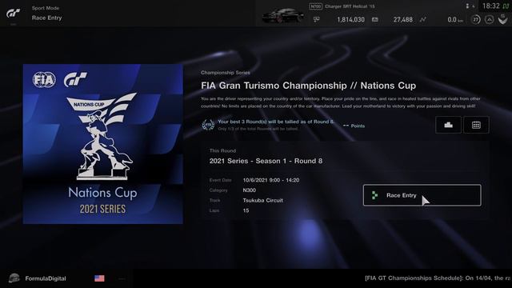Screen dimensions: 512x288
Task: Click the Gran Turismo logo in the header
Action: pyautogui.click(x=14, y=14)
